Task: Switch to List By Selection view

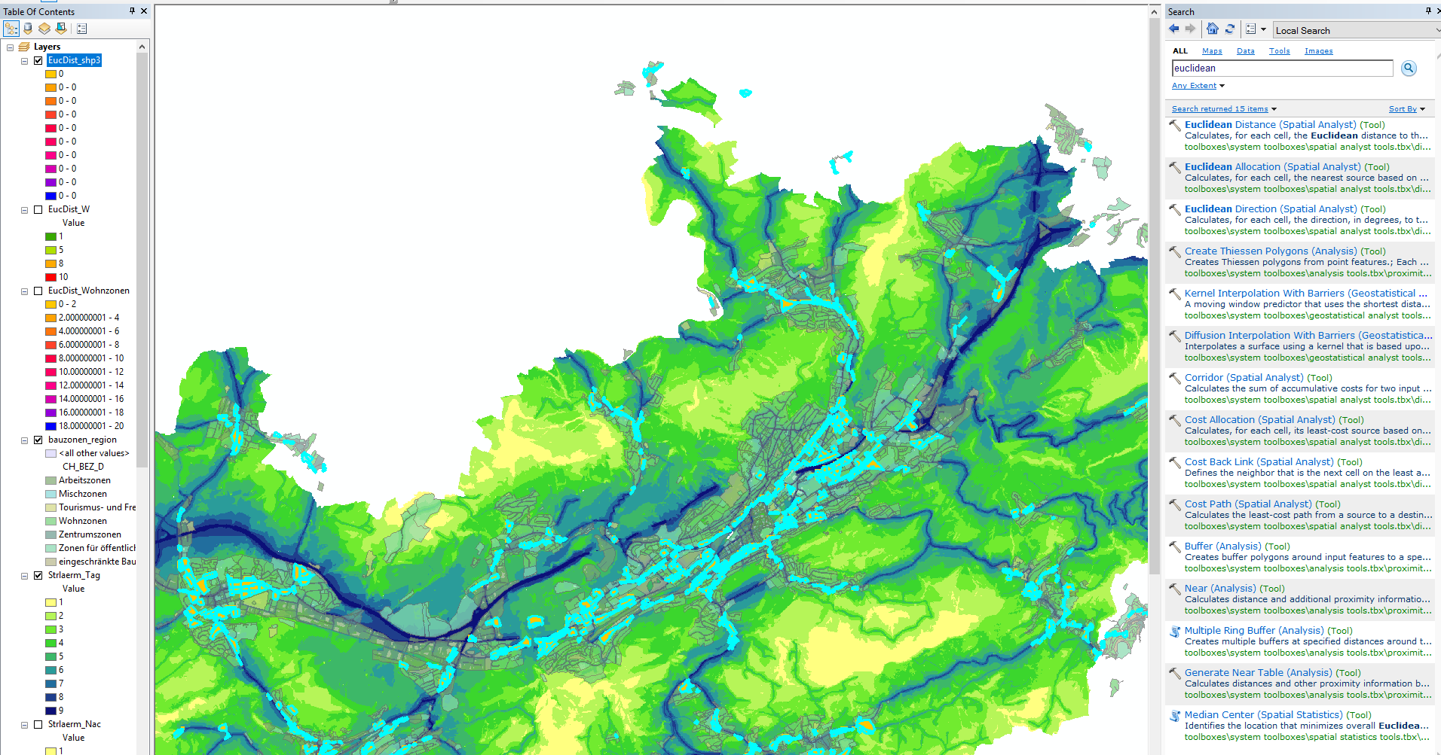Action: pyautogui.click(x=61, y=29)
